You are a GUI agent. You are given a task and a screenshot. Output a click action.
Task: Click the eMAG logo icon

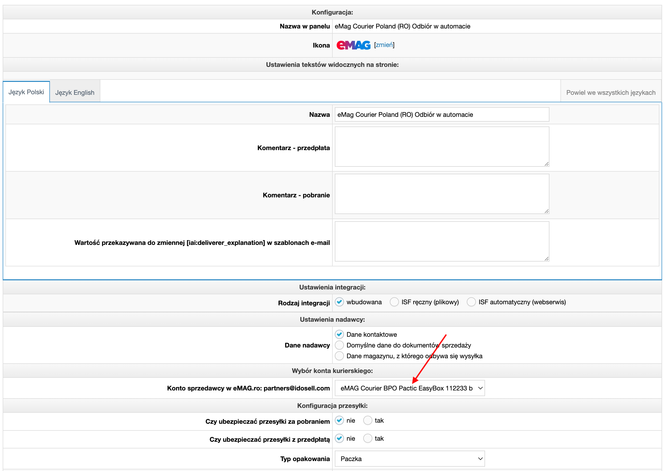click(353, 45)
